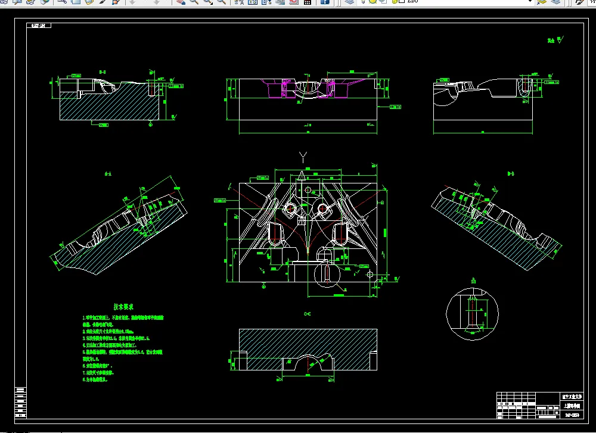Screen dimensions: 596x433
Task: Select the surface roughness note at top-right
Action: click(555, 40)
